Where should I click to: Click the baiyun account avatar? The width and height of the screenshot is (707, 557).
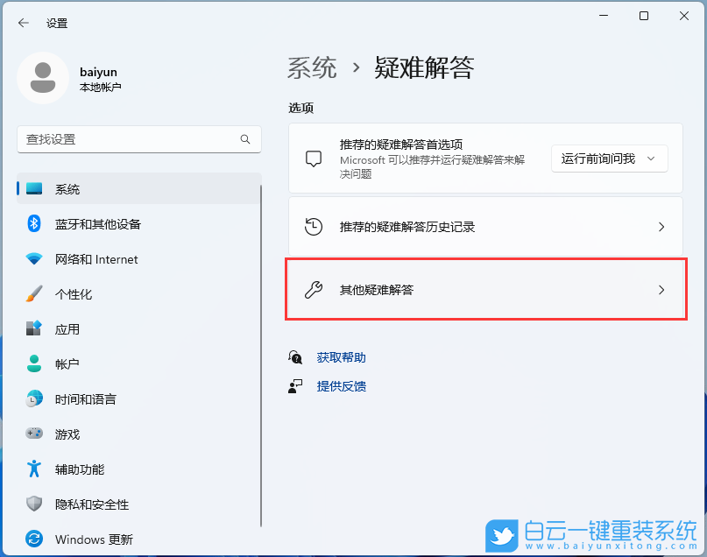[42, 78]
